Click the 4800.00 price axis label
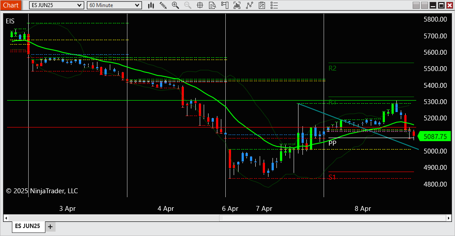 click(x=435, y=184)
